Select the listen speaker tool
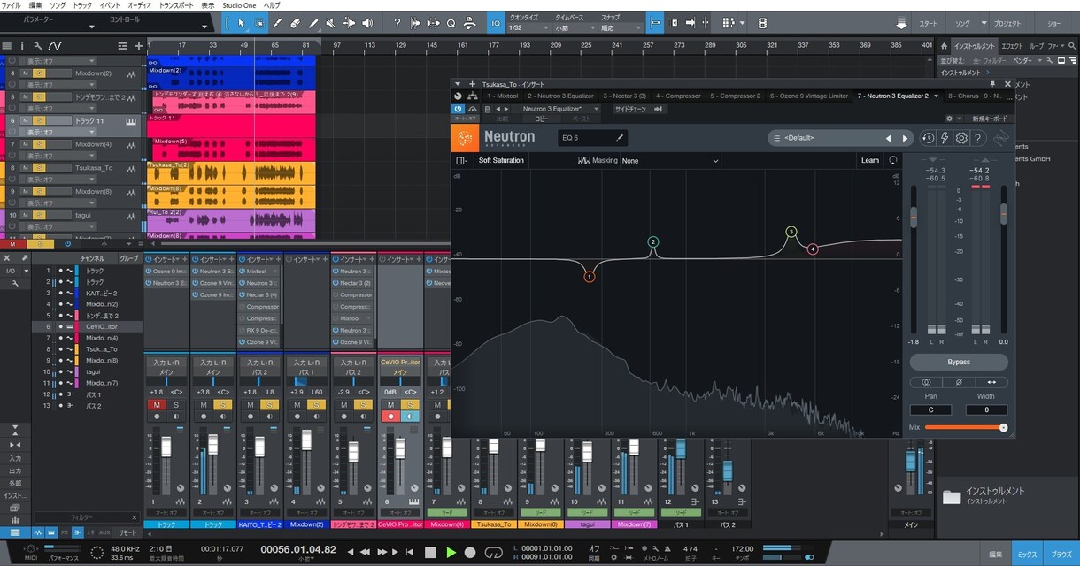 [367, 23]
